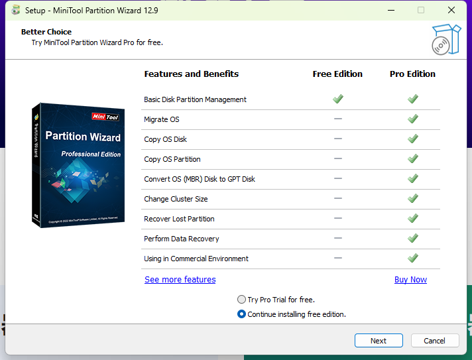Click the Partition Wizard Professional box image

pyautogui.click(x=78, y=165)
